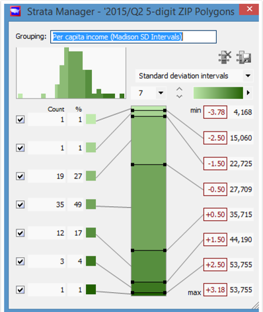Screen dimensions: 263x312
Task: Toggle checkbox for stratum with count 12
Action: click(x=20, y=233)
